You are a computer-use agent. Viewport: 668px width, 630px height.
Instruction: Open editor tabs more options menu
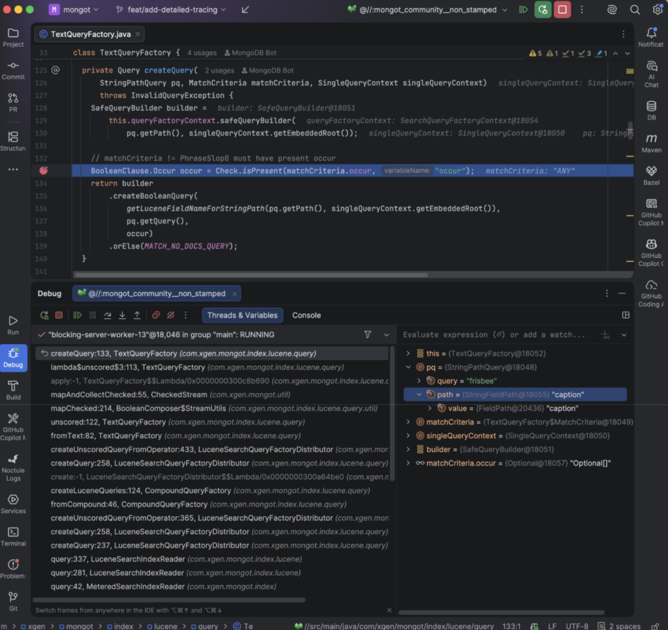[x=623, y=34]
